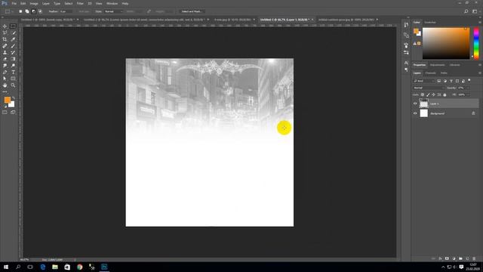Screen dimensions: 483x272
Task: Select the Dodge tool
Action: [x=13, y=66]
